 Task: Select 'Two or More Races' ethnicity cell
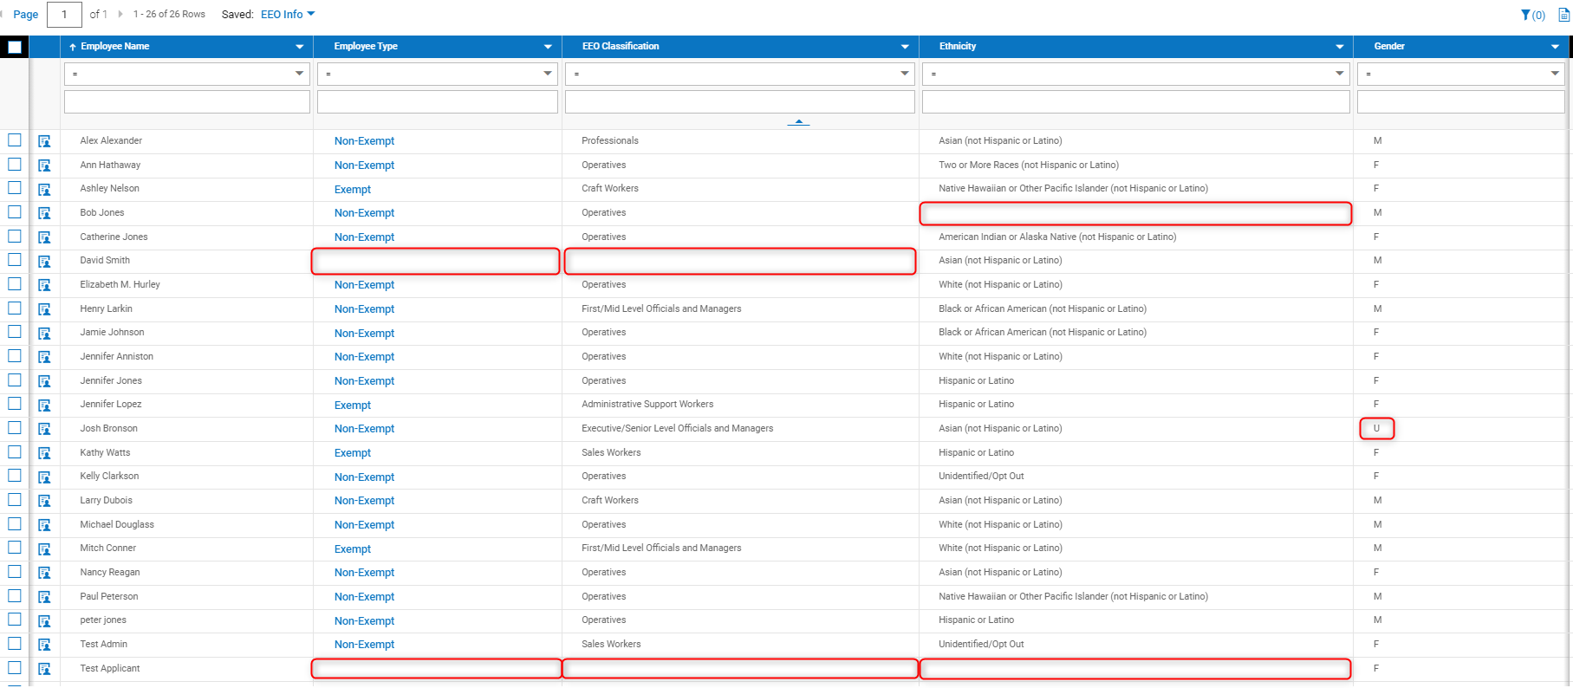(1029, 165)
